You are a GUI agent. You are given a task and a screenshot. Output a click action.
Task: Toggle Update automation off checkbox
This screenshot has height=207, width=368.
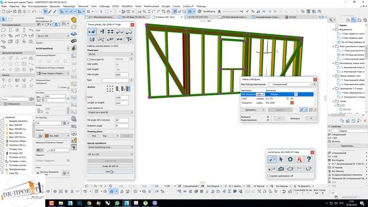pos(269,176)
